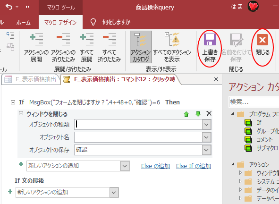Select the サブマクロ item in action catalog
The image size is (279, 204).
coord(267,148)
